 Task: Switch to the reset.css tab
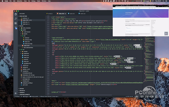(x=82, y=14)
